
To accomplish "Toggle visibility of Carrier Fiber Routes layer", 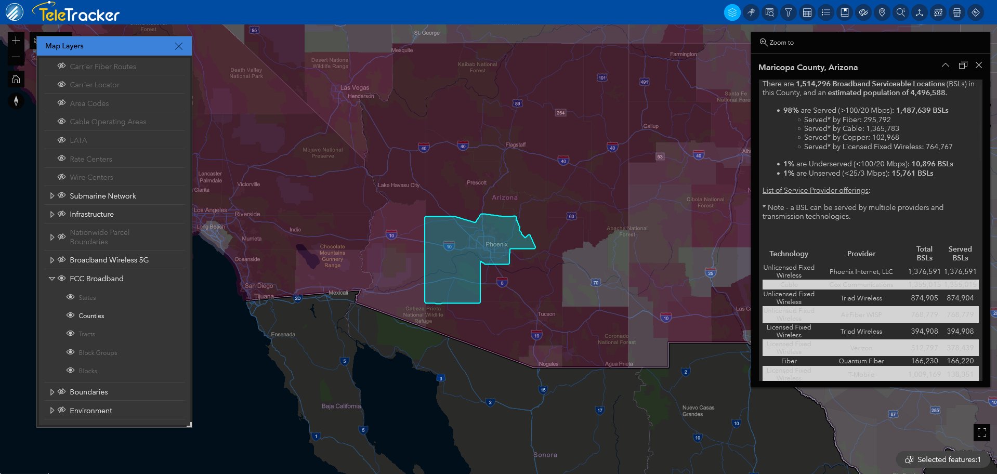I will [61, 66].
